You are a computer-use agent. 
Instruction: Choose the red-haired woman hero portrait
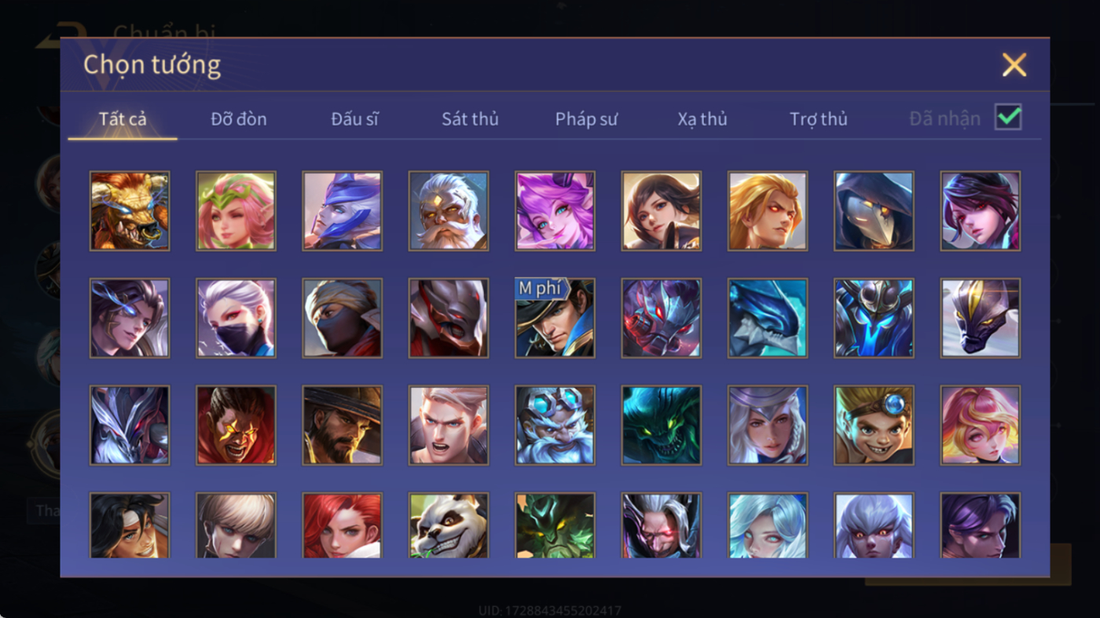(343, 525)
